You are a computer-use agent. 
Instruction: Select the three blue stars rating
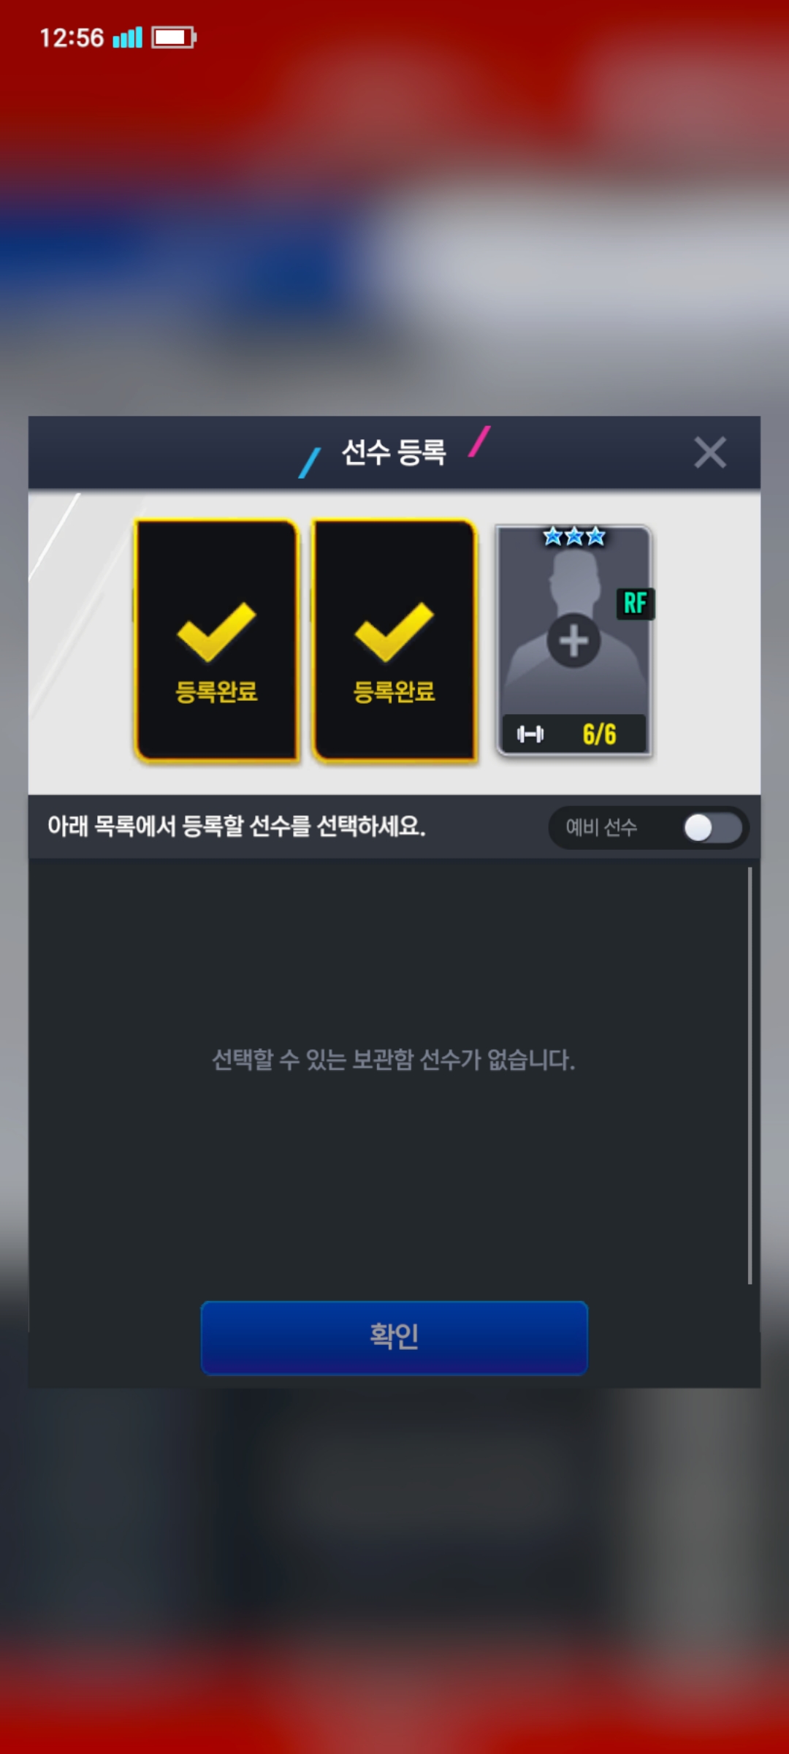574,537
